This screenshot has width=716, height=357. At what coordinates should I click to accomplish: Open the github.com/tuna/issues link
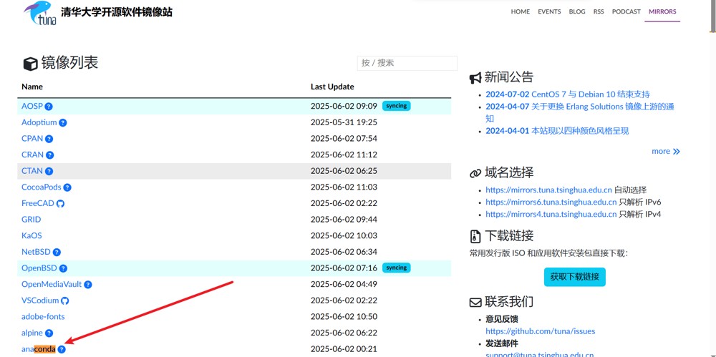(540, 331)
